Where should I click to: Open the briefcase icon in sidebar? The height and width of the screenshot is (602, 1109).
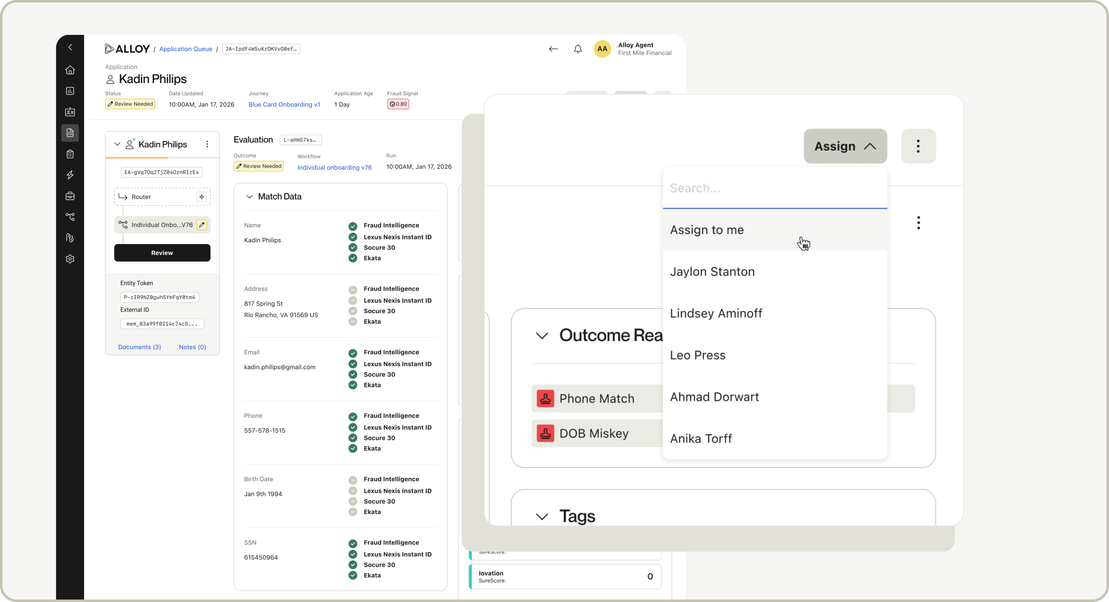click(x=70, y=196)
